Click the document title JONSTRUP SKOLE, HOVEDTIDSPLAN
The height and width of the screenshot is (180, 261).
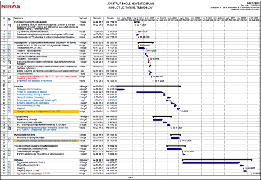click(130, 3)
